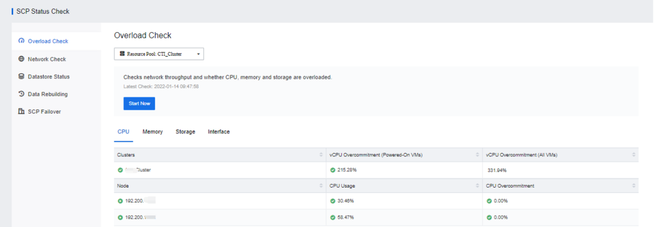Switch to the Memory tab
The height and width of the screenshot is (227, 654).
point(152,131)
